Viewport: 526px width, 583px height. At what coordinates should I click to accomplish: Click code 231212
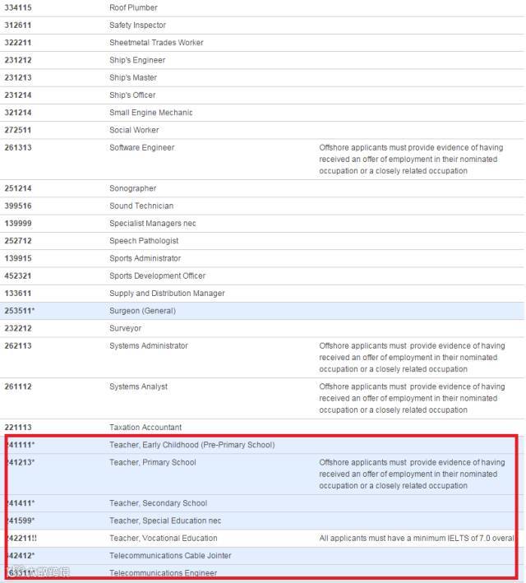pos(18,60)
